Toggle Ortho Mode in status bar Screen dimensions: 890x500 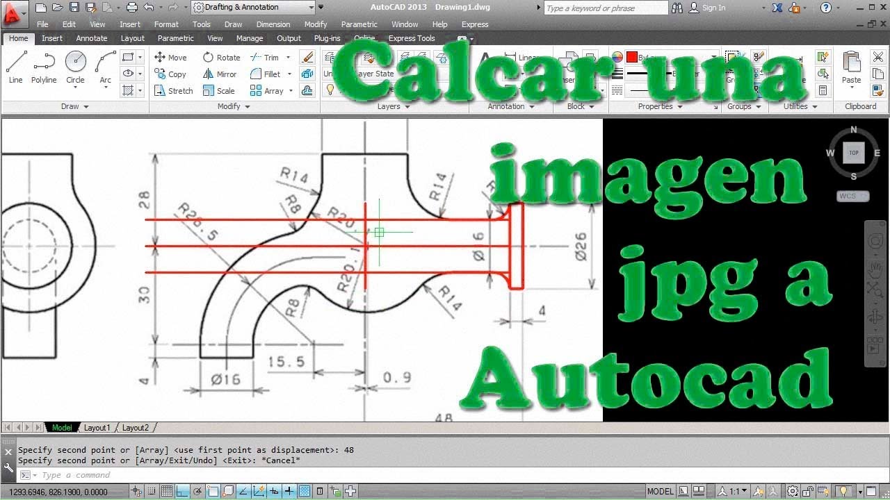[181, 492]
